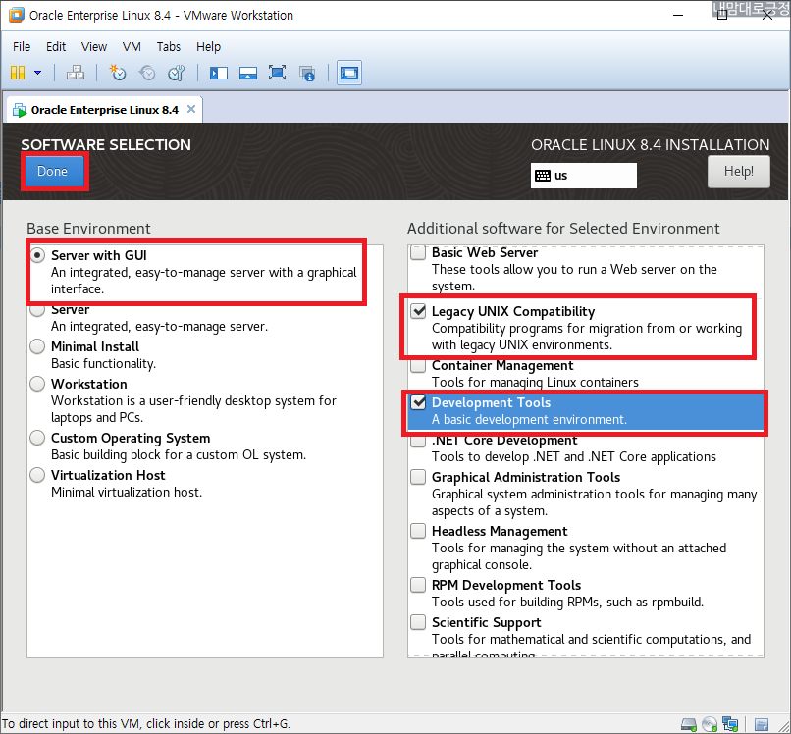Check the RPM Development Tools checkbox
The width and height of the screenshot is (791, 734).
418,585
